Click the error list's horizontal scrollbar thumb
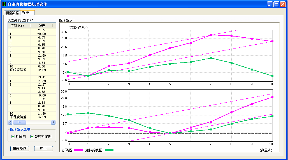The width and height of the screenshot is (288, 160). 20,122
